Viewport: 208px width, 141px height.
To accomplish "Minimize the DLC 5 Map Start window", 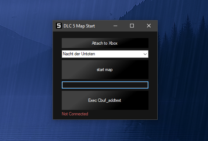I will (115, 26).
